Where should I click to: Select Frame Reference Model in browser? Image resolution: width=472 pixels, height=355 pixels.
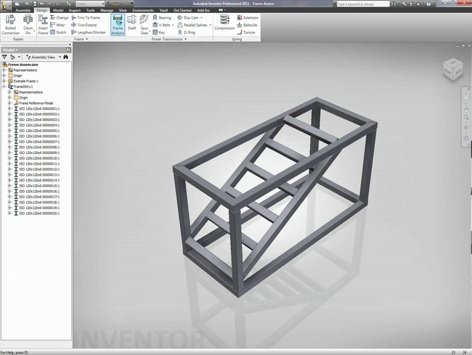coord(36,103)
